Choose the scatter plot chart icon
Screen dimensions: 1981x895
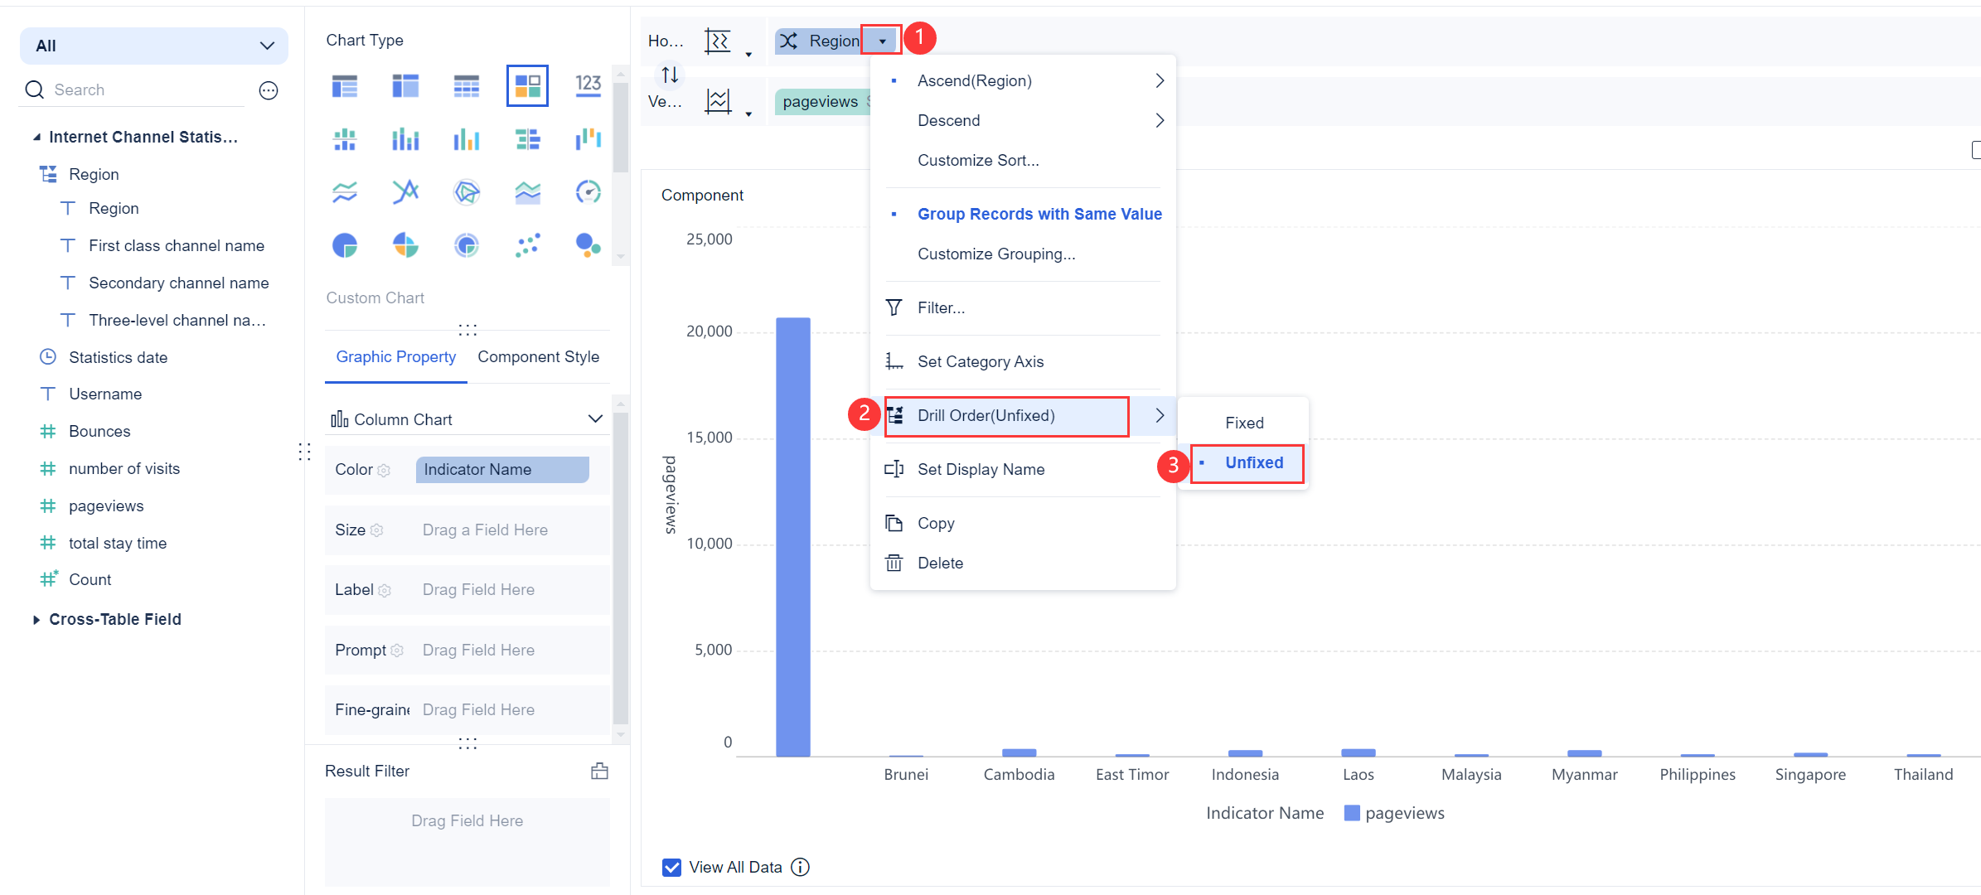527,245
